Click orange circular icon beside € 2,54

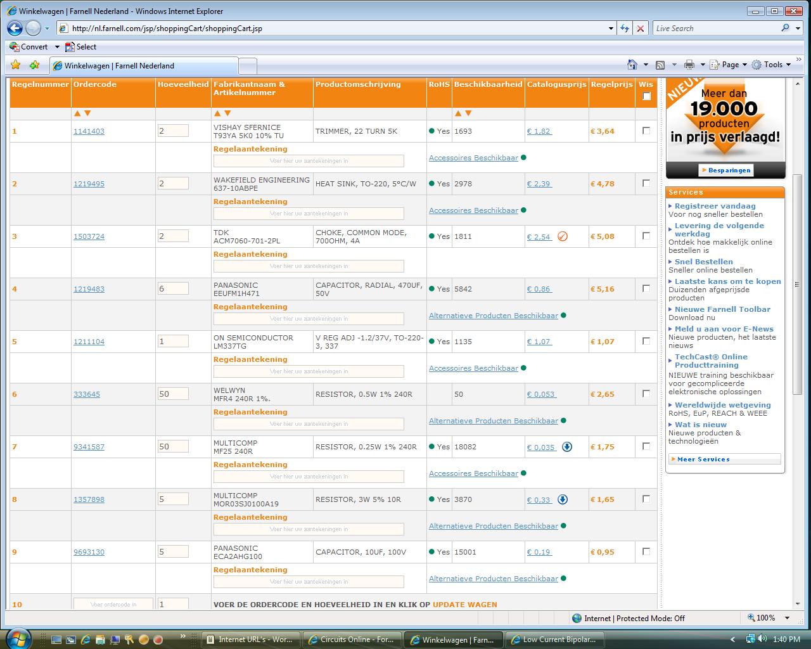pos(563,236)
